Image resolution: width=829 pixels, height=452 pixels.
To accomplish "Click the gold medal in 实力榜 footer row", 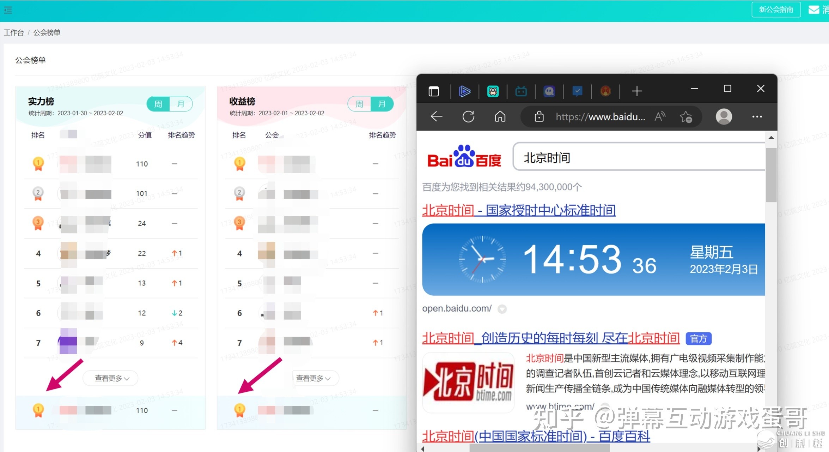I will tap(38, 410).
